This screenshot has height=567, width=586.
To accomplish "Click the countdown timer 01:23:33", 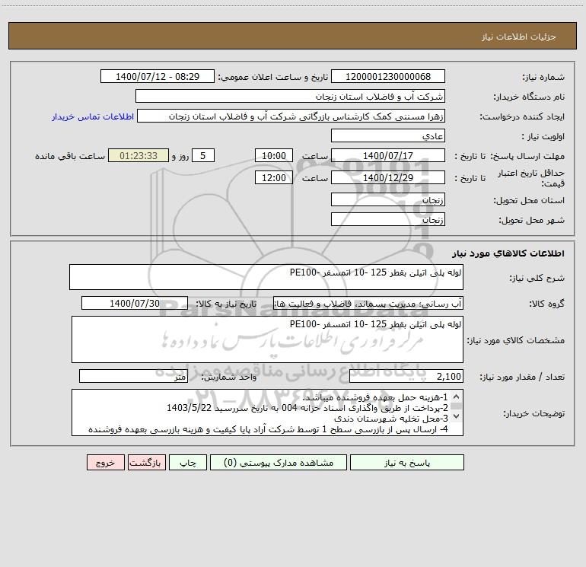I will point(139,155).
